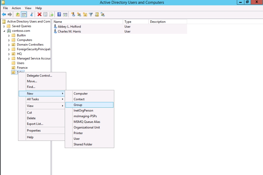This screenshot has width=263, height=175.
Task: Select User in the New submenu
Action: (89, 139)
